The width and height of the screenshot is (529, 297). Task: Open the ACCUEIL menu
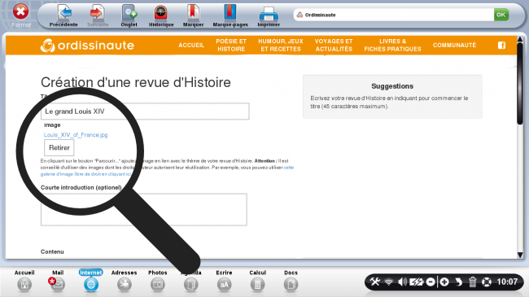191,46
